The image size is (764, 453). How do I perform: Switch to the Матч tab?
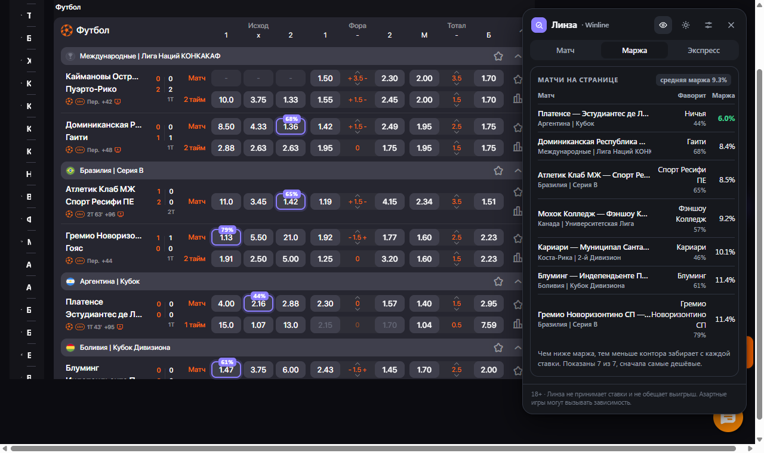click(565, 50)
